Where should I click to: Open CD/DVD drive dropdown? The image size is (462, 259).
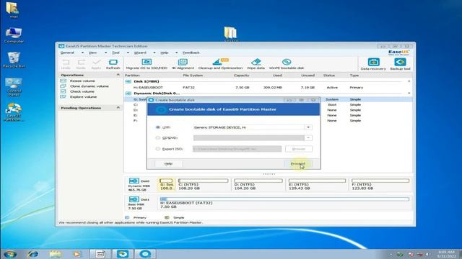[308, 137]
